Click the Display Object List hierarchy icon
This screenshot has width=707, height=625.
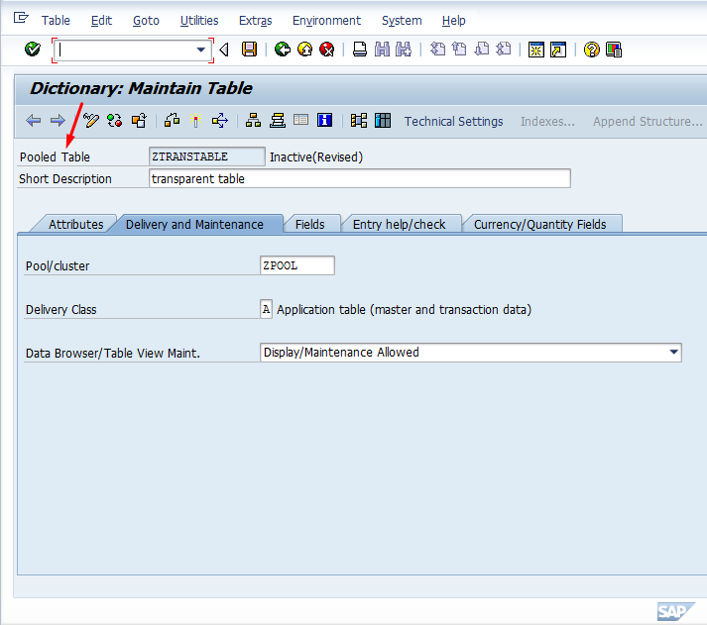coord(253,120)
